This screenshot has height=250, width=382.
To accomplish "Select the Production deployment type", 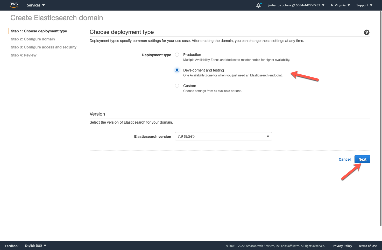I will click(177, 55).
